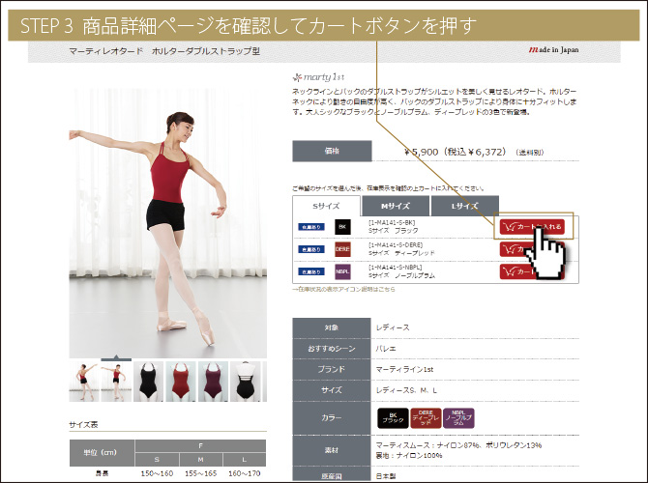Click the [1-MA141-S-DERE] product code text
This screenshot has height=483, width=648.
pos(396,245)
